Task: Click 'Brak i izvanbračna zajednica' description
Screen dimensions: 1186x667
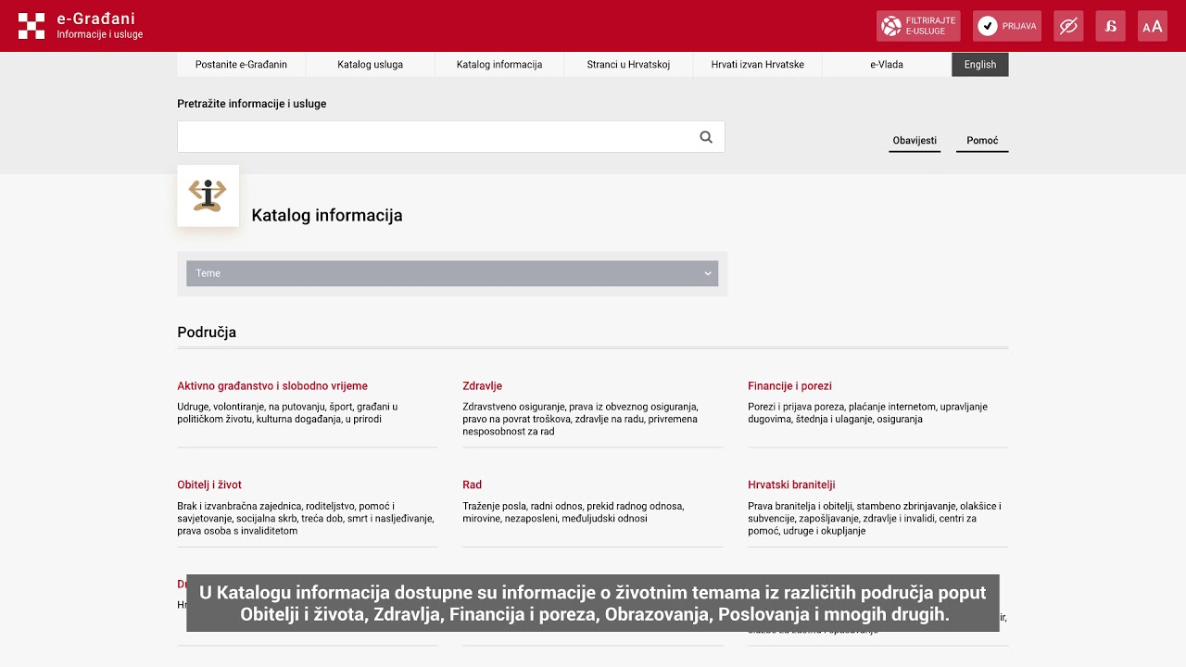Action: [306, 519]
